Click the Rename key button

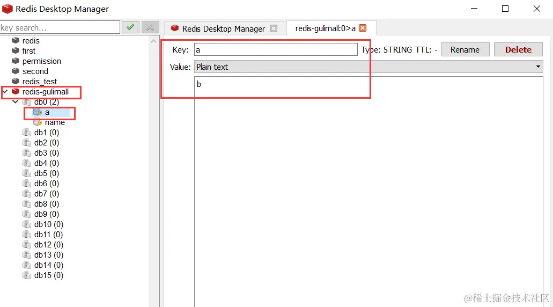pyautogui.click(x=465, y=50)
